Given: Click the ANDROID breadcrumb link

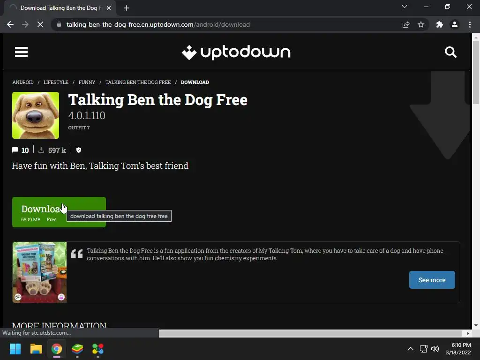Looking at the screenshot, I should tap(23, 82).
